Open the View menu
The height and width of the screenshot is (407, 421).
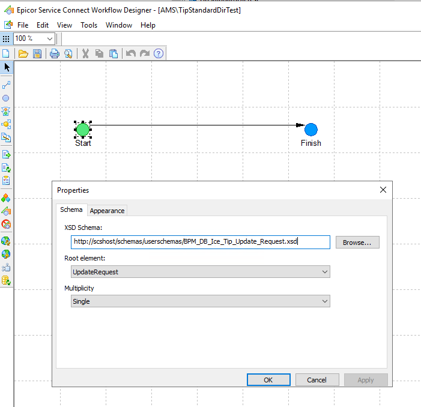pyautogui.click(x=64, y=25)
